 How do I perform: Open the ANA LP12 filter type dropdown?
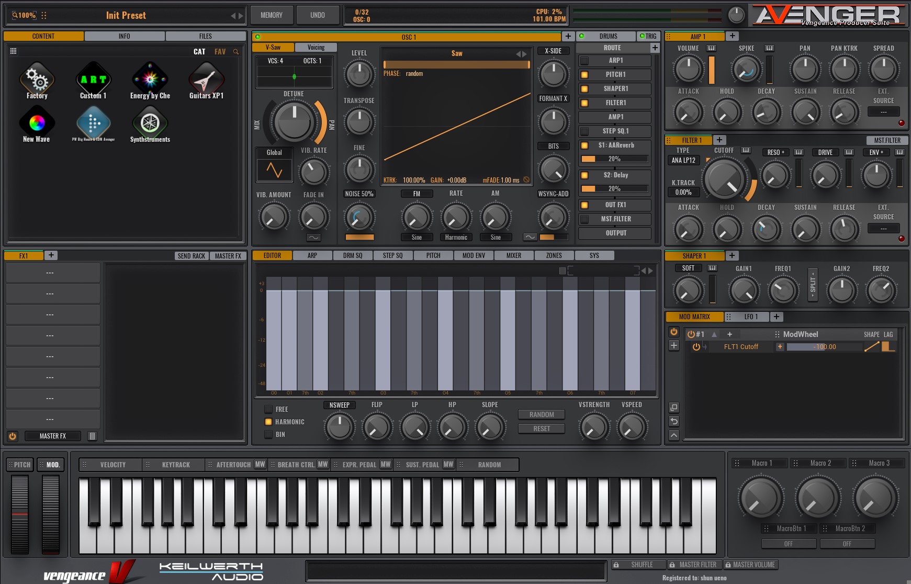(x=683, y=161)
